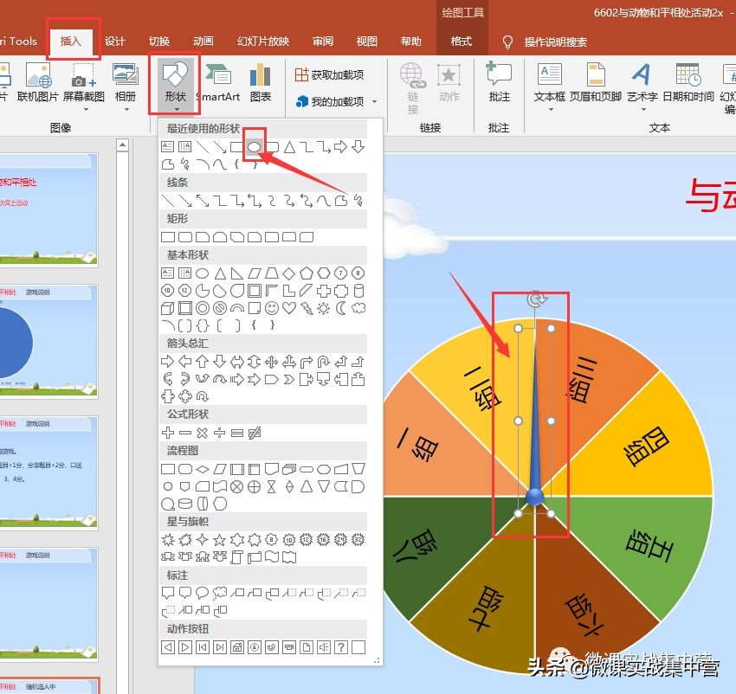This screenshot has height=694, width=736.
Task: Open the 切换 transitions tab
Action: pyautogui.click(x=159, y=42)
